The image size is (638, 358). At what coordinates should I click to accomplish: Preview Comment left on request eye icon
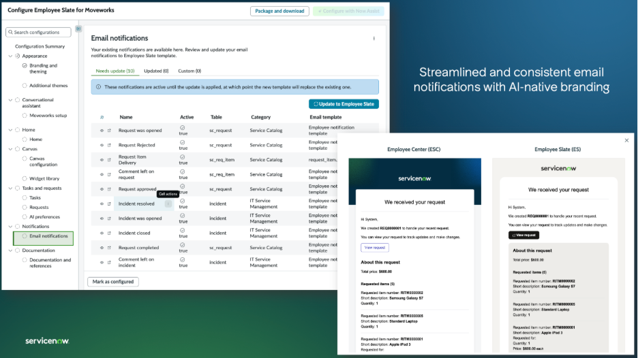102,174
